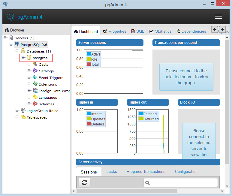Image resolution: width=232 pixels, height=196 pixels.
Task: Click the Foreign Data Wrappers node icon
Action: (x=35, y=90)
